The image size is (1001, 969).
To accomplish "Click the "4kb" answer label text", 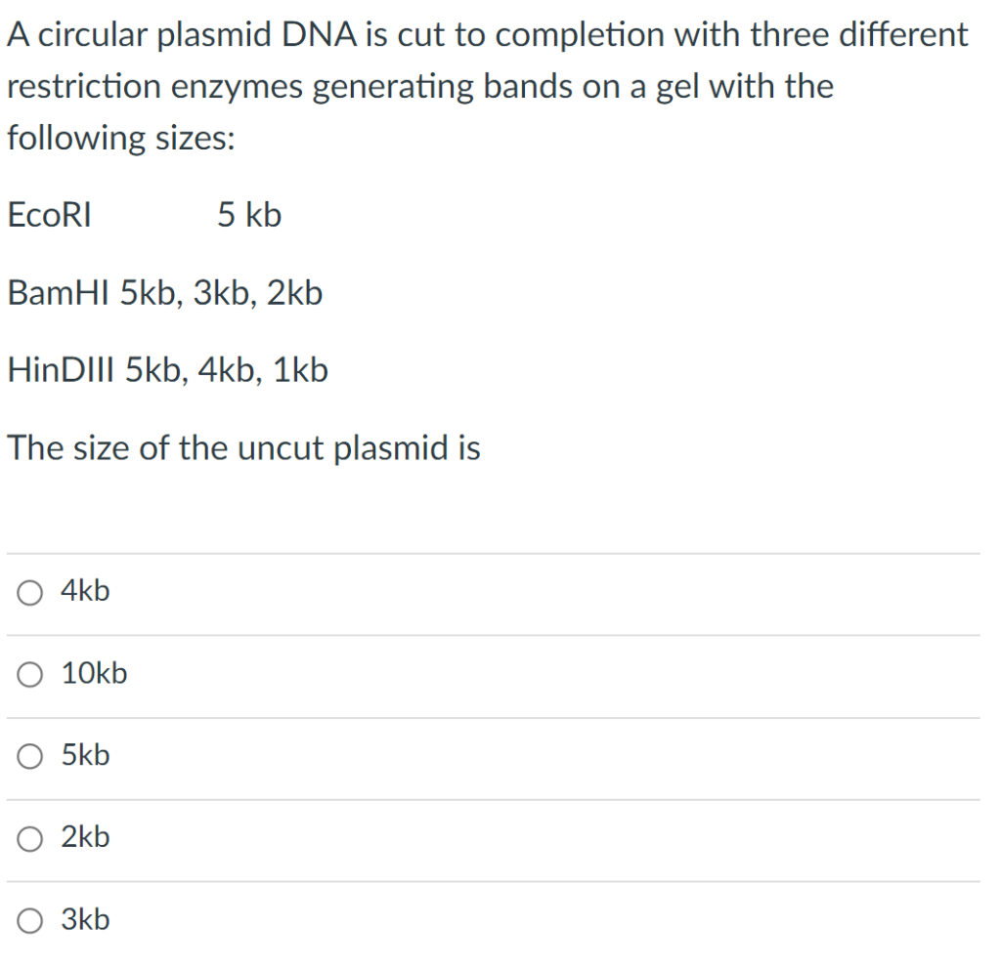I will (85, 591).
